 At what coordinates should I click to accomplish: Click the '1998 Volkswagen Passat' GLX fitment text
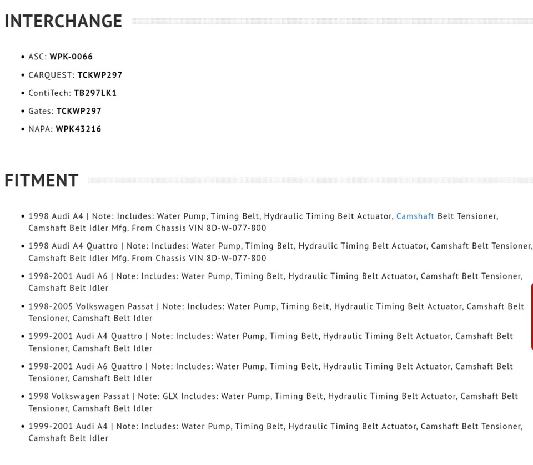tap(79, 396)
